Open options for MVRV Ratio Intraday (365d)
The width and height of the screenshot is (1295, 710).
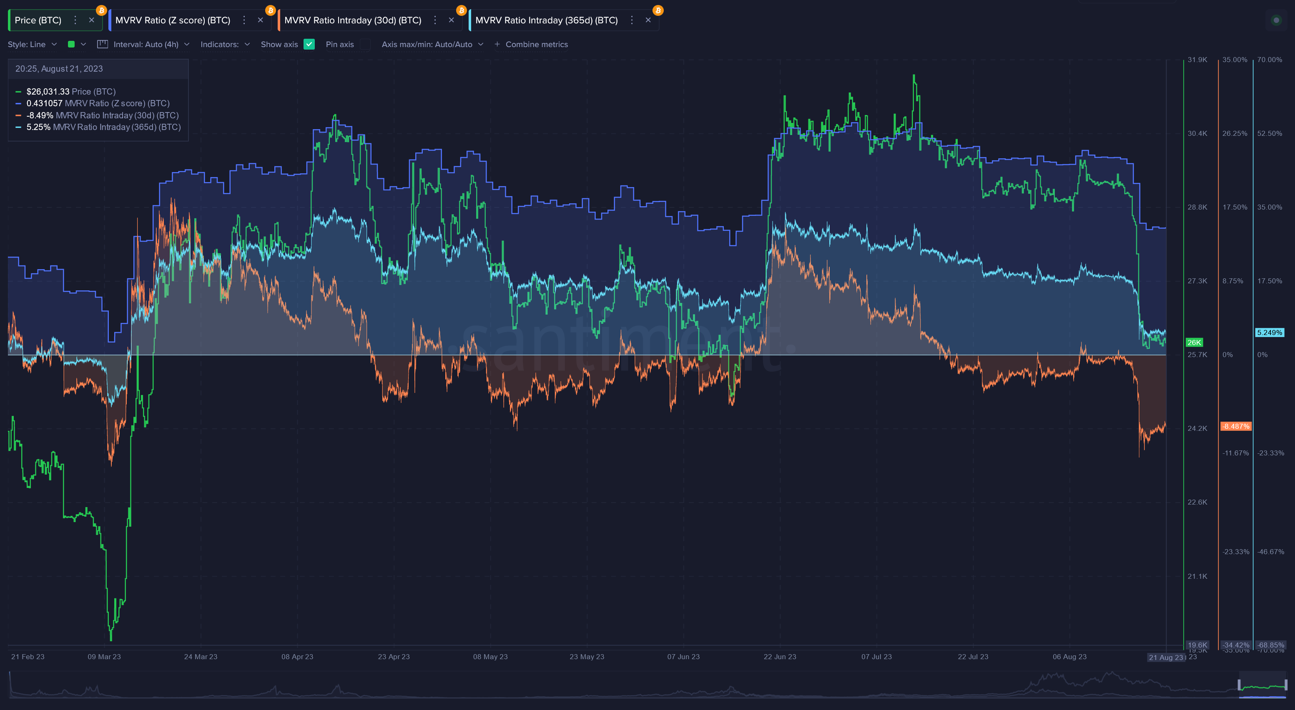pos(632,20)
